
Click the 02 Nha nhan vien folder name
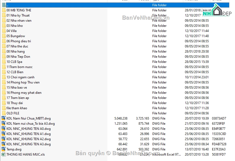(x=19, y=21)
